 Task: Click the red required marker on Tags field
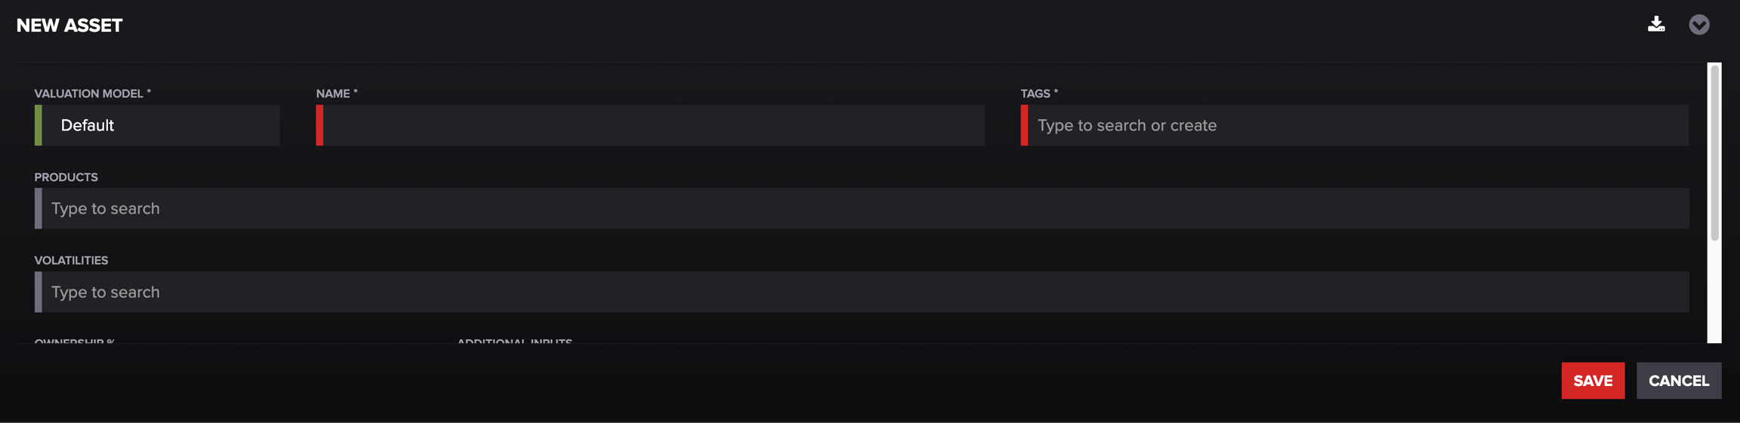pos(1024,125)
